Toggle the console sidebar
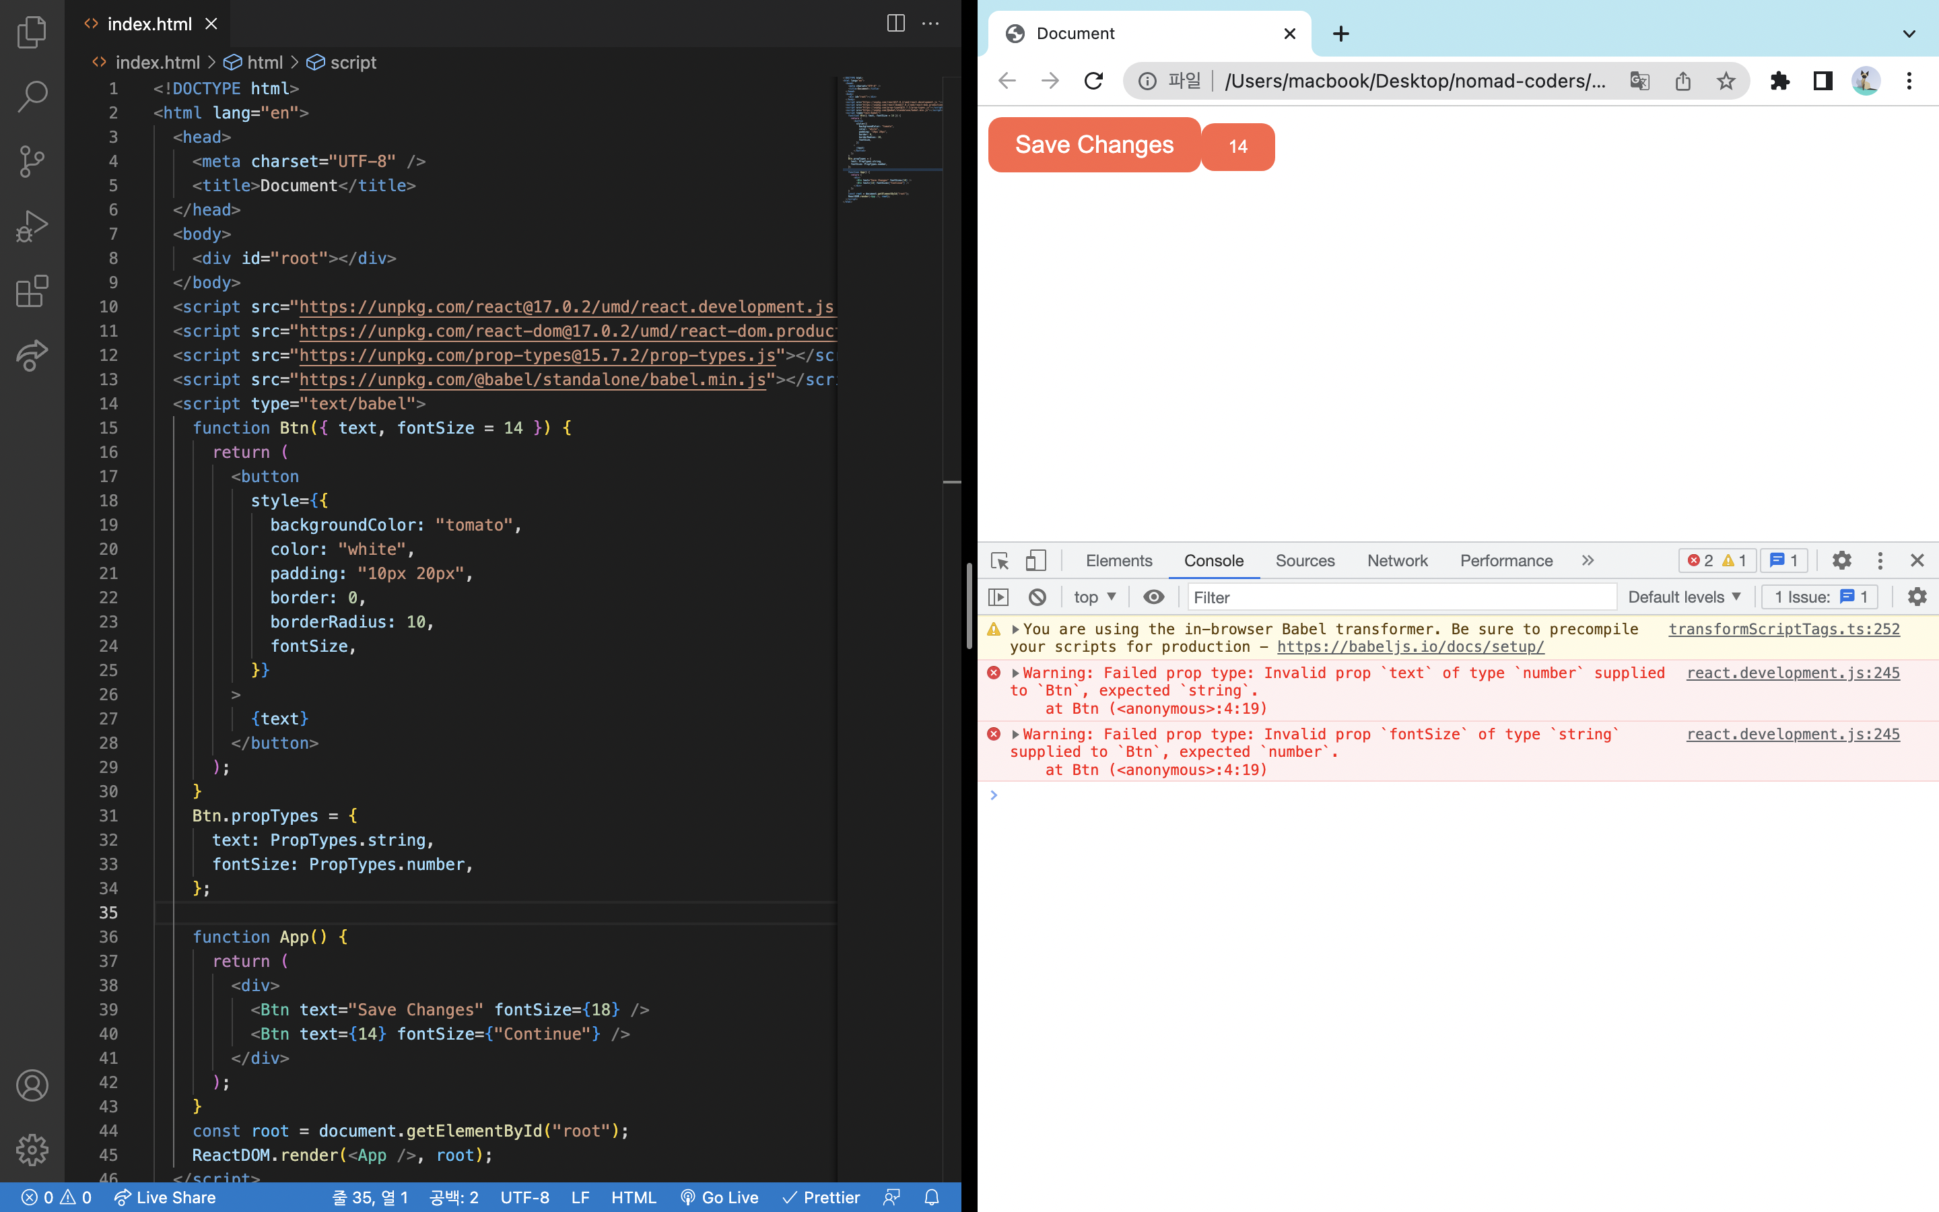Viewport: 1939px width, 1212px height. tap(998, 597)
